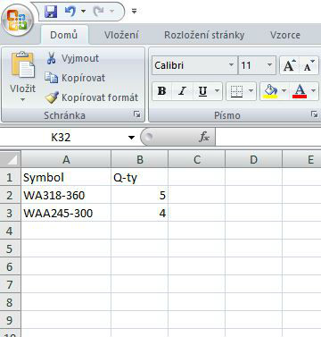The width and height of the screenshot is (321, 337).
Task: Expand the Name Box dropdown arrow
Action: click(131, 138)
